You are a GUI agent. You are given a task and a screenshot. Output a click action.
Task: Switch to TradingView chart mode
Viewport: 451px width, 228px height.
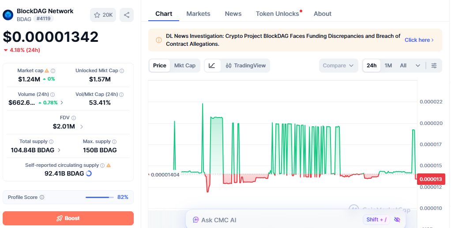[x=246, y=66]
